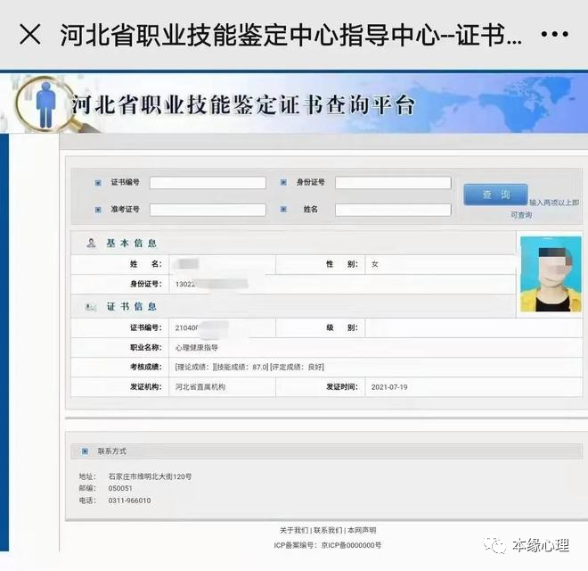Click the person icon next to 基本信息

pyautogui.click(x=91, y=243)
